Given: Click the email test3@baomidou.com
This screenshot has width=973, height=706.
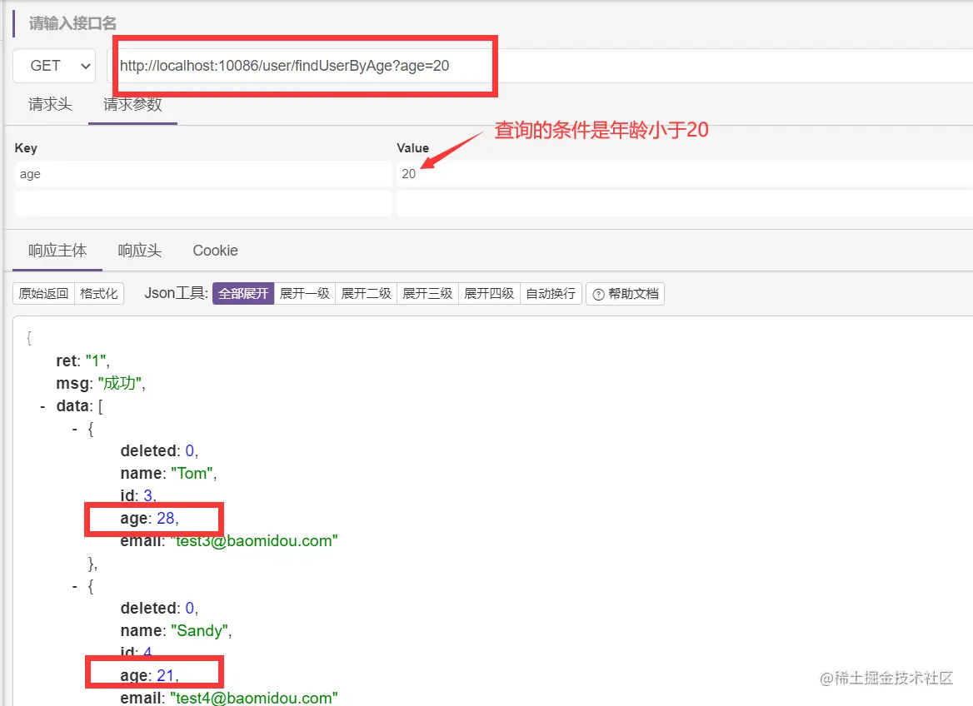Looking at the screenshot, I should (x=254, y=541).
